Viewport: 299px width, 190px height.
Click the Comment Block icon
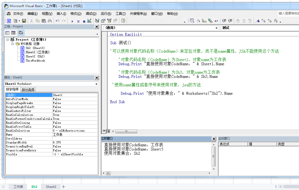[x=244, y=21]
